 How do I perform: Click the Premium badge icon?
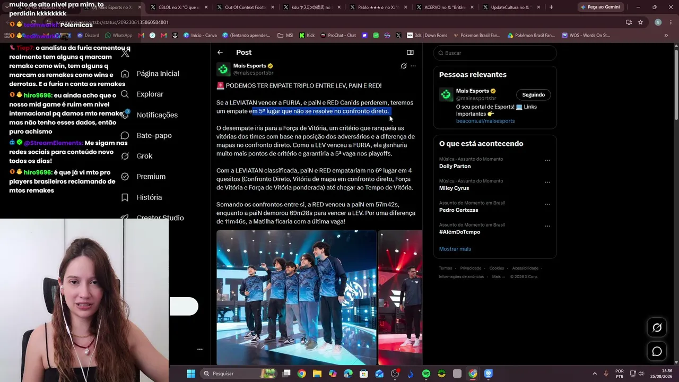pos(125,177)
